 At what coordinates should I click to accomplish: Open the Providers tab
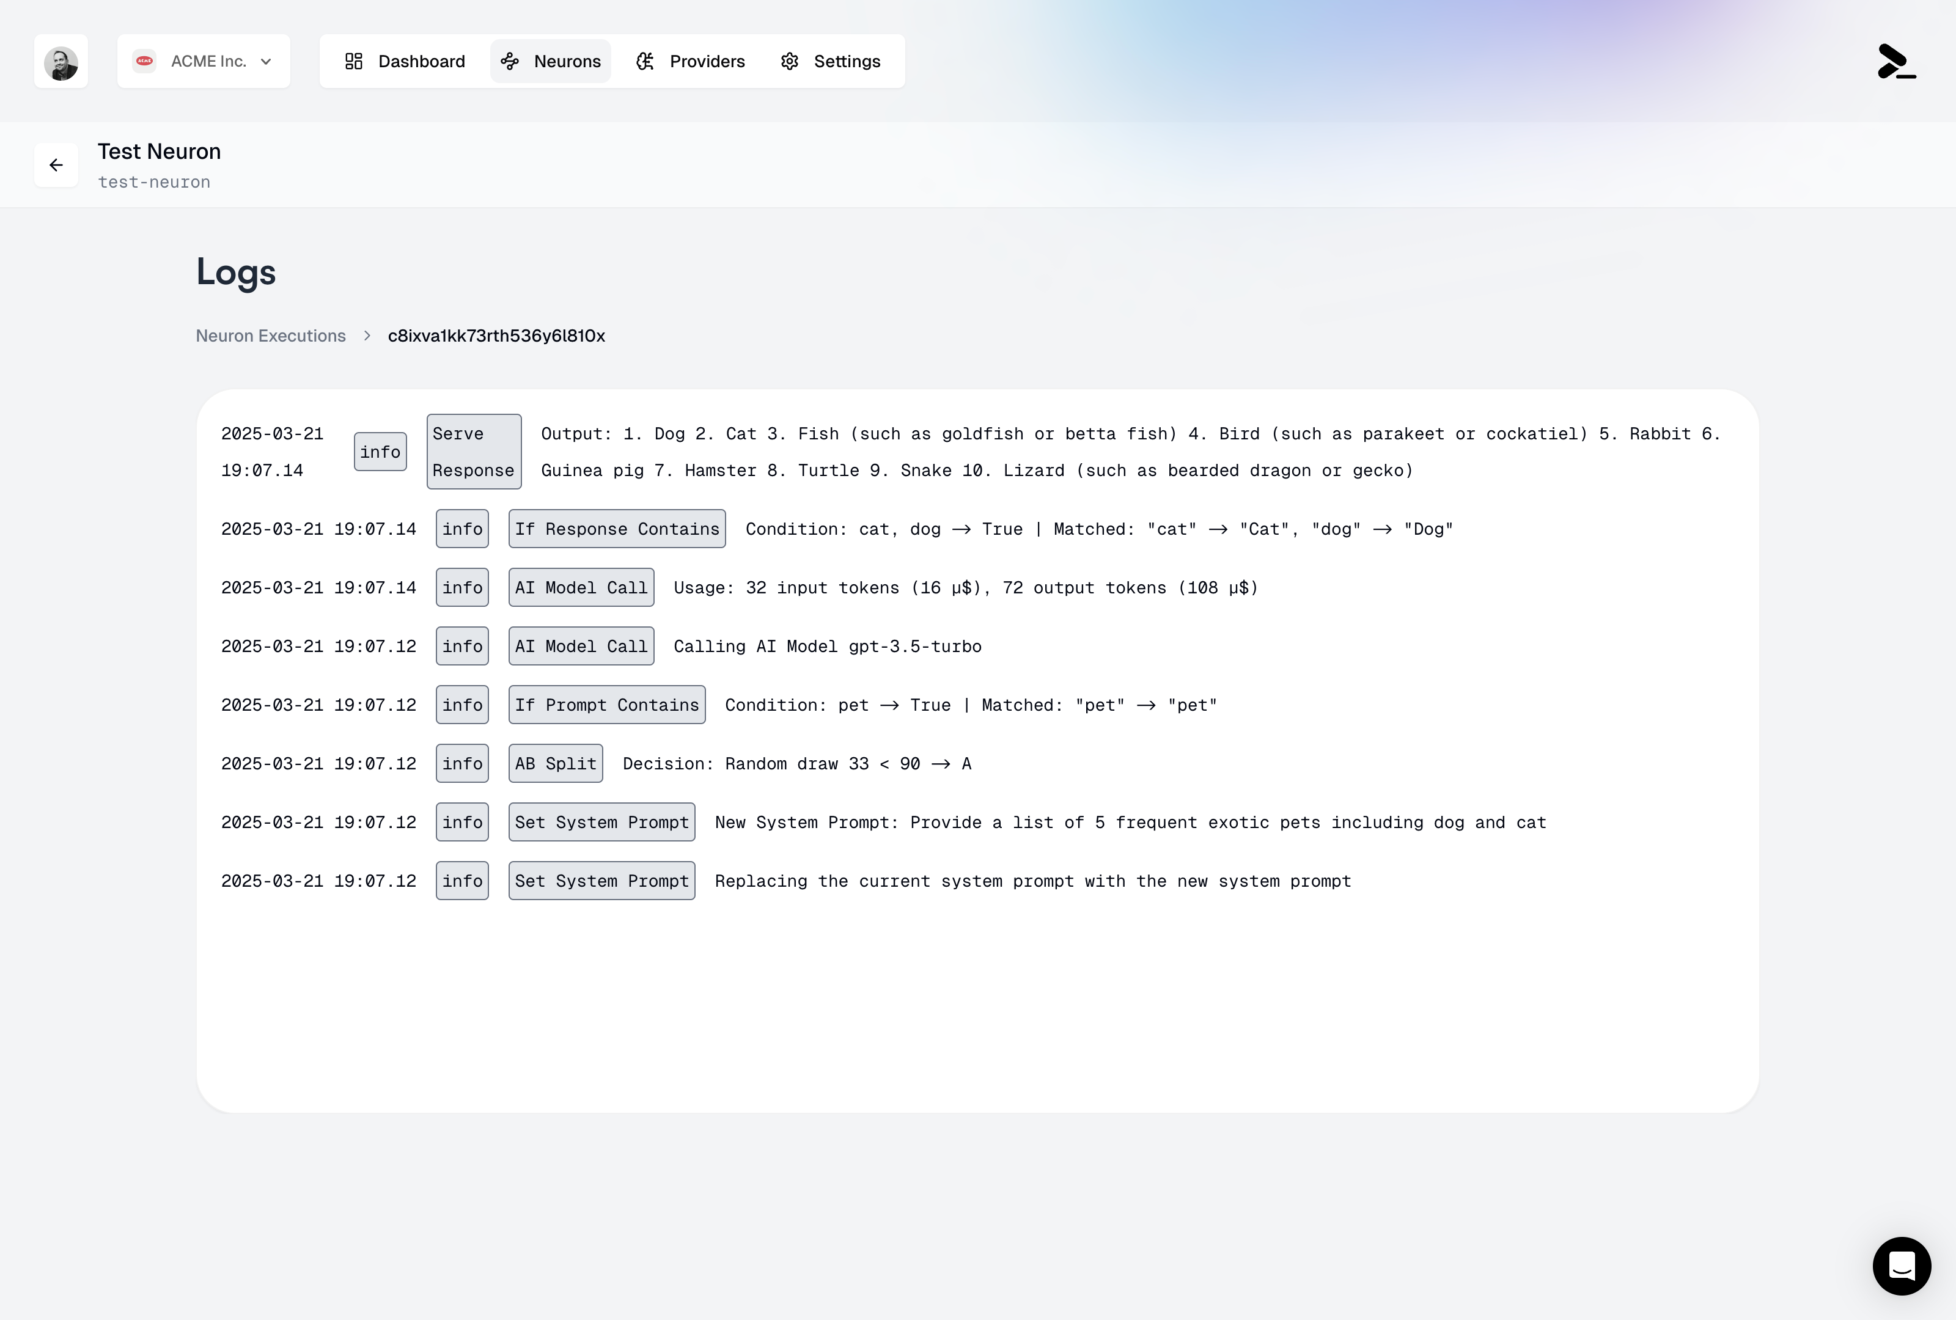(691, 61)
